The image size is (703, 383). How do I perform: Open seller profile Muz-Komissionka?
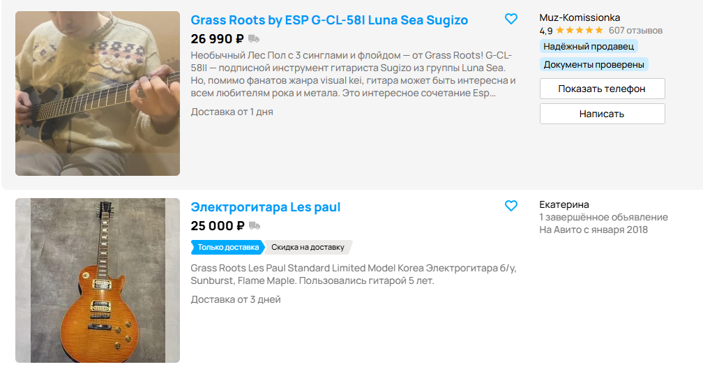(580, 17)
